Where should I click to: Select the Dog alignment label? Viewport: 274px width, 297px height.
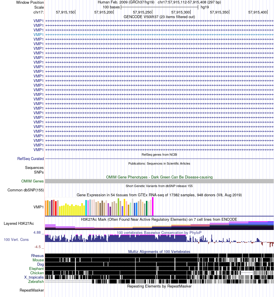40,264
